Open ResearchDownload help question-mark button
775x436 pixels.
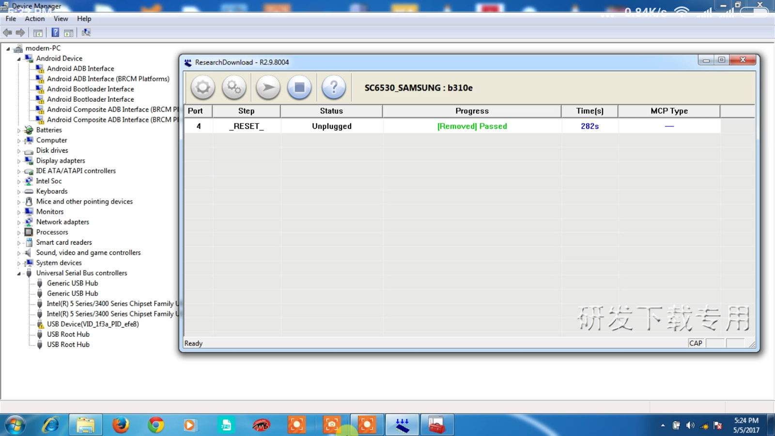pos(334,88)
